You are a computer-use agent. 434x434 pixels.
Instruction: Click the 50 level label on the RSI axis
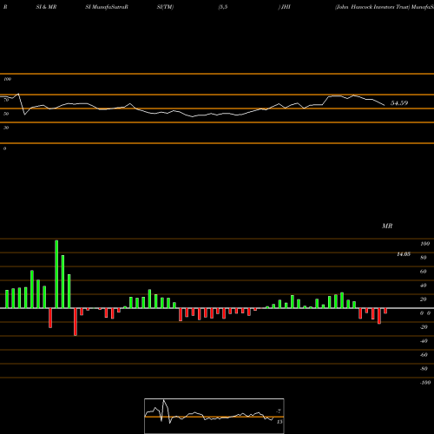point(6,114)
